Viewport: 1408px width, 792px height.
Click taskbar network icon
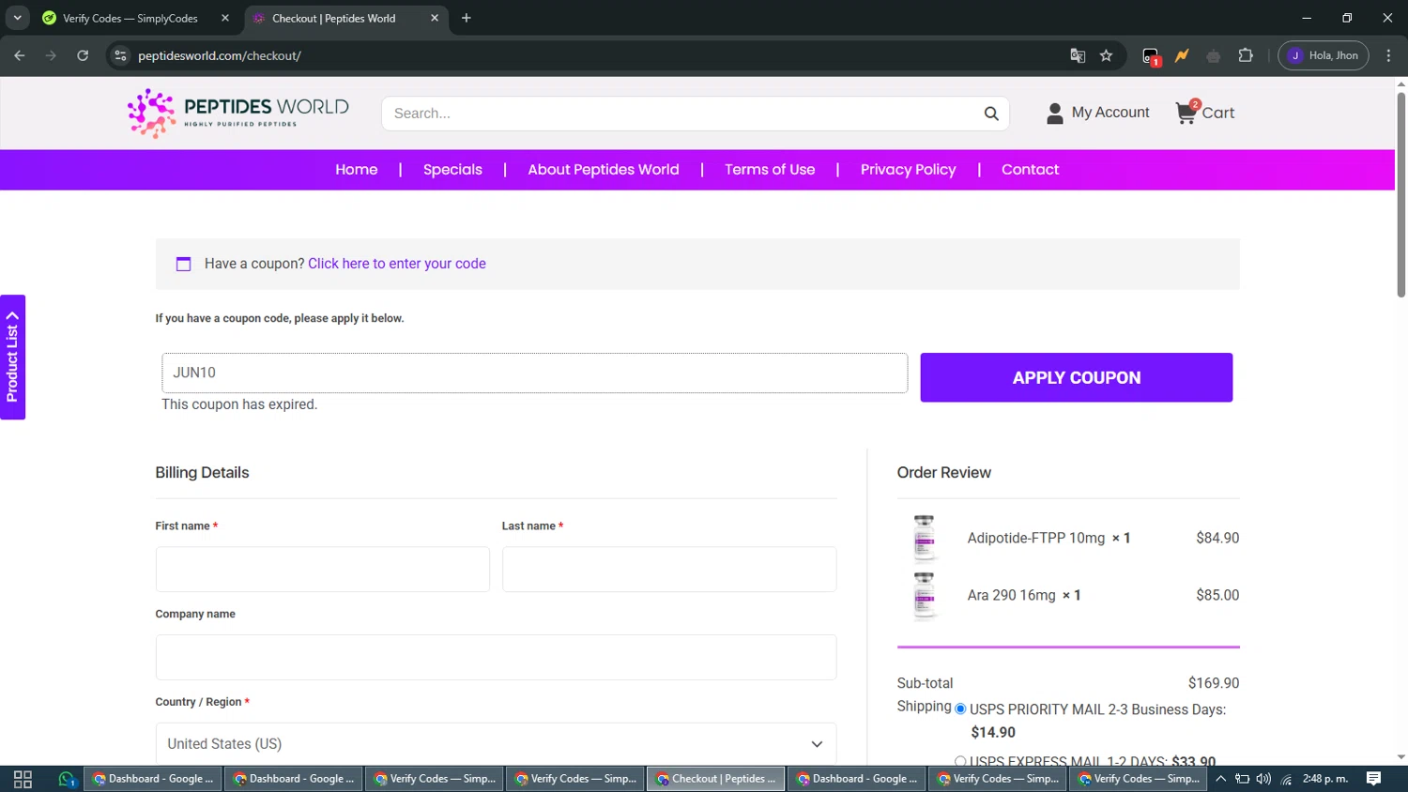[1287, 779]
